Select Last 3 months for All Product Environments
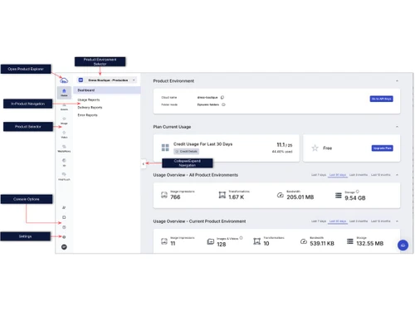This screenshot has width=415, height=311. 359,175
